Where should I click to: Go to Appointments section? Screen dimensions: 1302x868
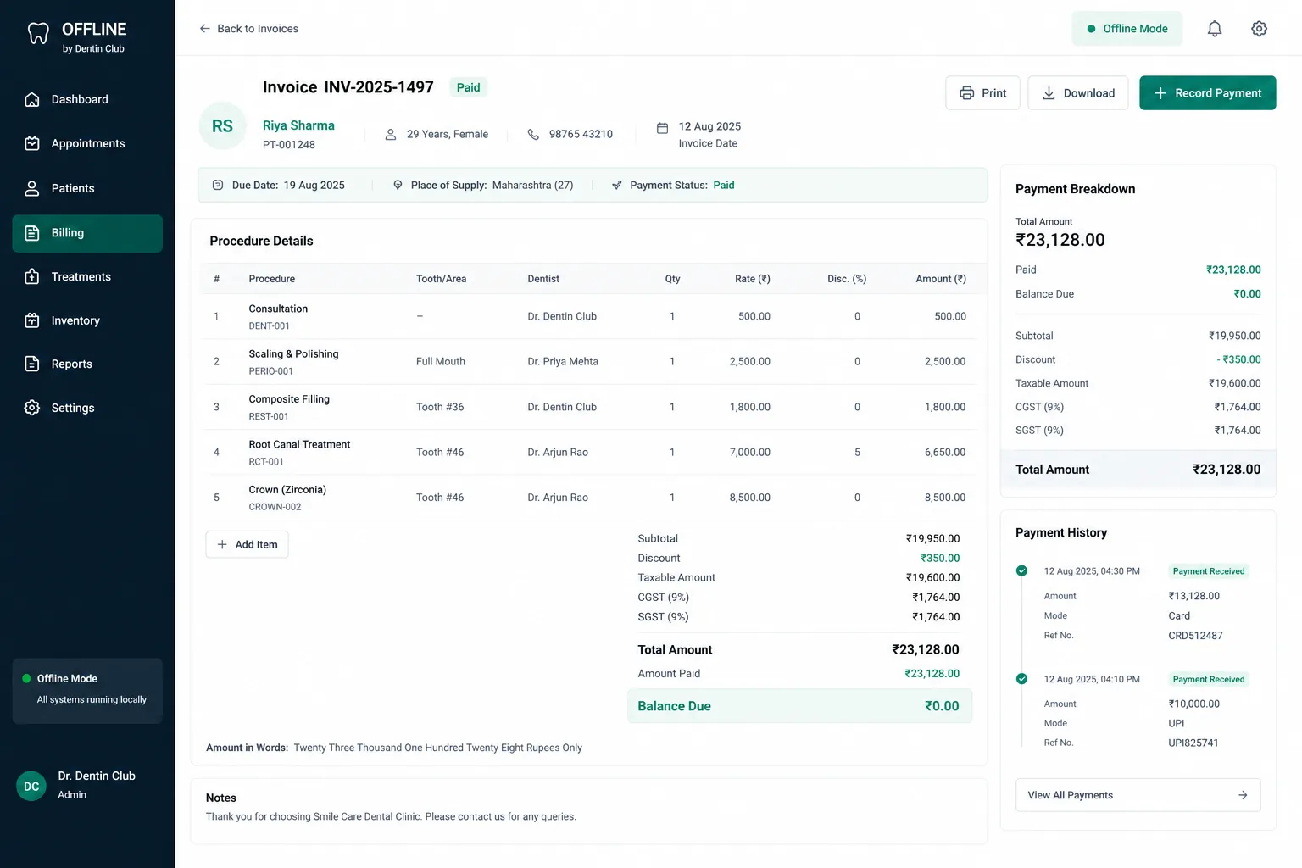click(x=87, y=143)
